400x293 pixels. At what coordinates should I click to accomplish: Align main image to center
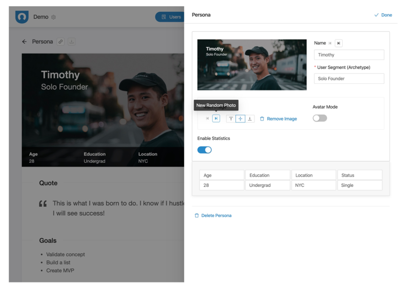[240, 119]
